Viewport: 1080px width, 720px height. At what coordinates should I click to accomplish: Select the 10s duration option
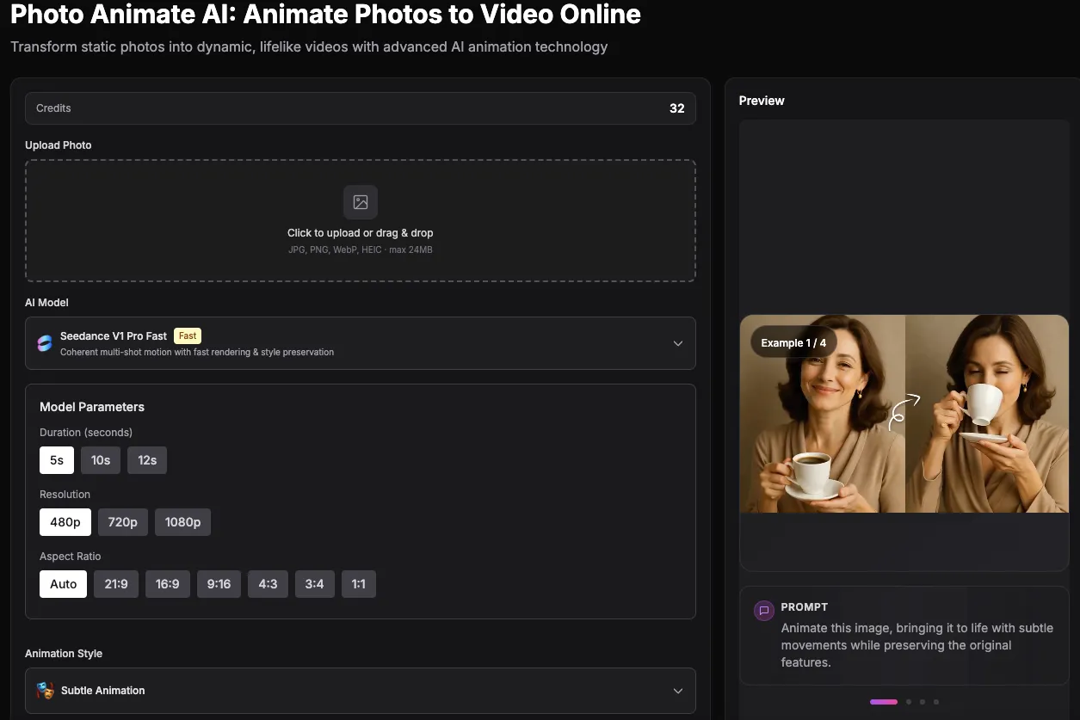[100, 459]
